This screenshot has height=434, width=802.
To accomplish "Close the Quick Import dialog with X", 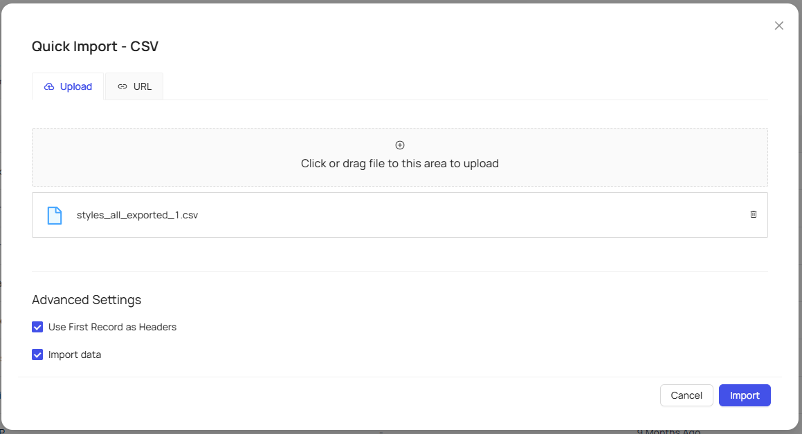I will coord(779,26).
